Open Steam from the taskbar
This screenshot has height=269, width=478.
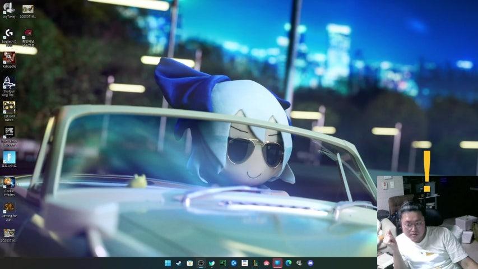(179, 263)
